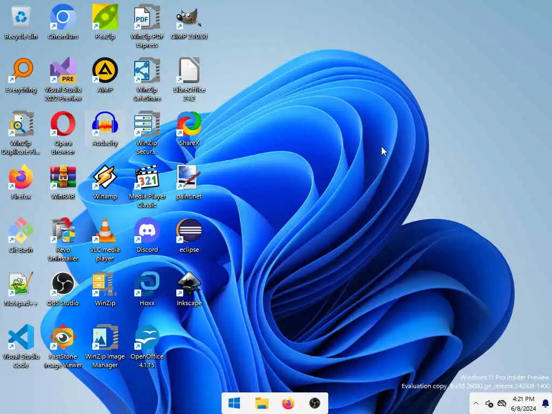
Task: Select the LibreOffice 24.2 icon
Action: click(x=189, y=80)
